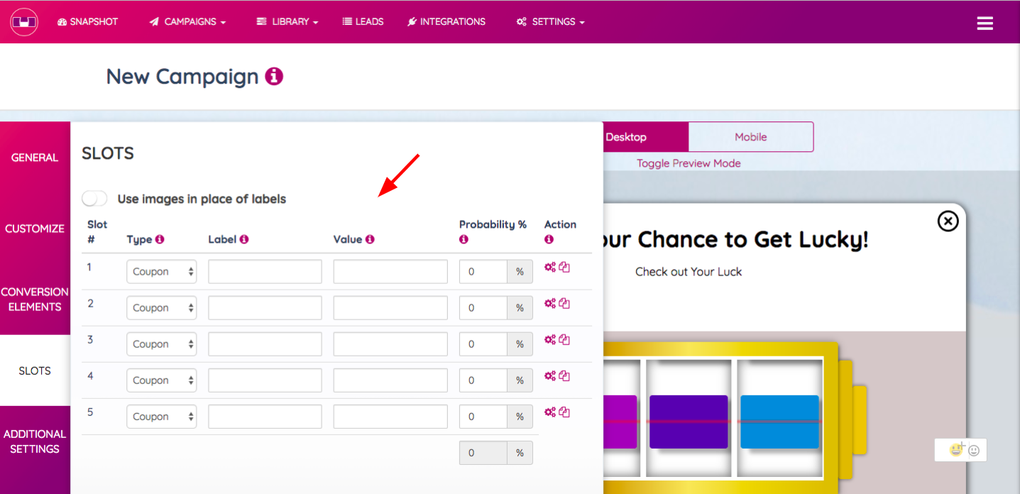Open slot 2 Type Coupon dropdown
The image size is (1020, 494).
click(x=161, y=308)
